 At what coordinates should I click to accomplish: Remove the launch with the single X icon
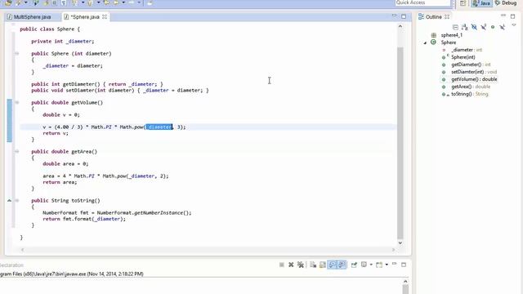pos(291,265)
